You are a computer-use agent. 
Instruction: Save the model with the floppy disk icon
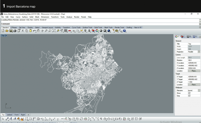pyautogui.click(x=11, y=31)
